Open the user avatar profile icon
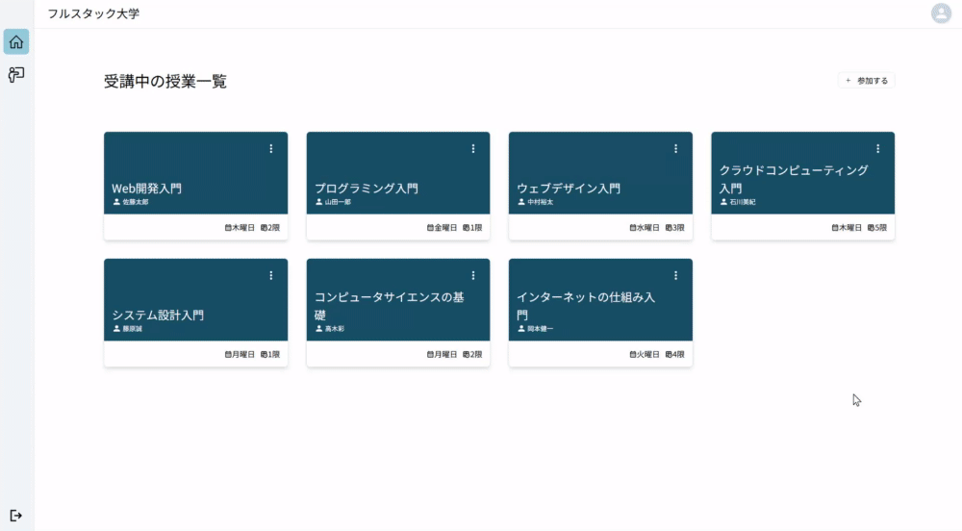The image size is (962, 531). point(941,13)
